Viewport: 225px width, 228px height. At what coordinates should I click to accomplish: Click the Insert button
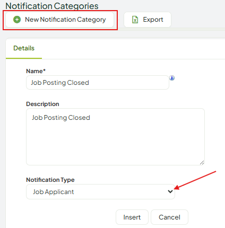point(132,217)
